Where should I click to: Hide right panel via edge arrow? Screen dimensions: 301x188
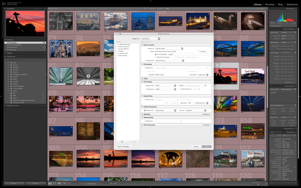[x=300, y=96]
